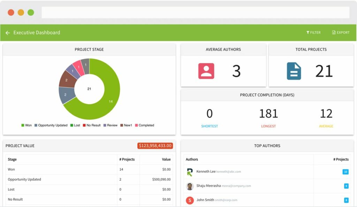Click John Smith's project count badge 8

346,200
